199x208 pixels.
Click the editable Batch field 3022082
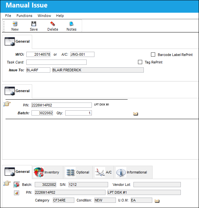coord(42,113)
